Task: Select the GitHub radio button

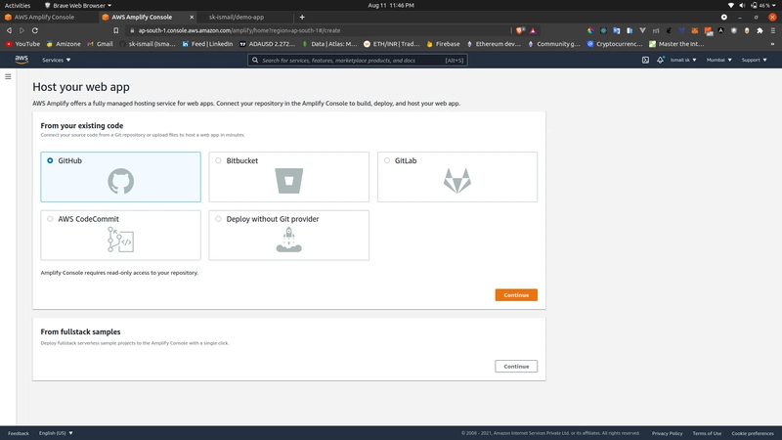Action: 50,160
